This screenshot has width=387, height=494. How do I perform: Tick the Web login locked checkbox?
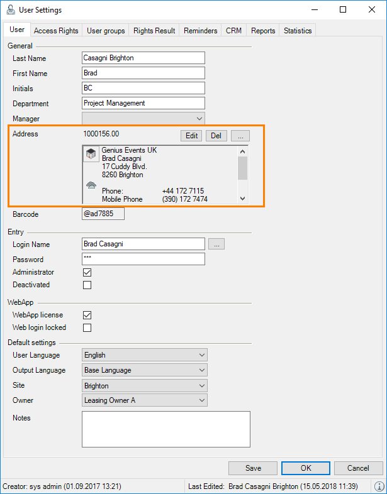(87, 327)
